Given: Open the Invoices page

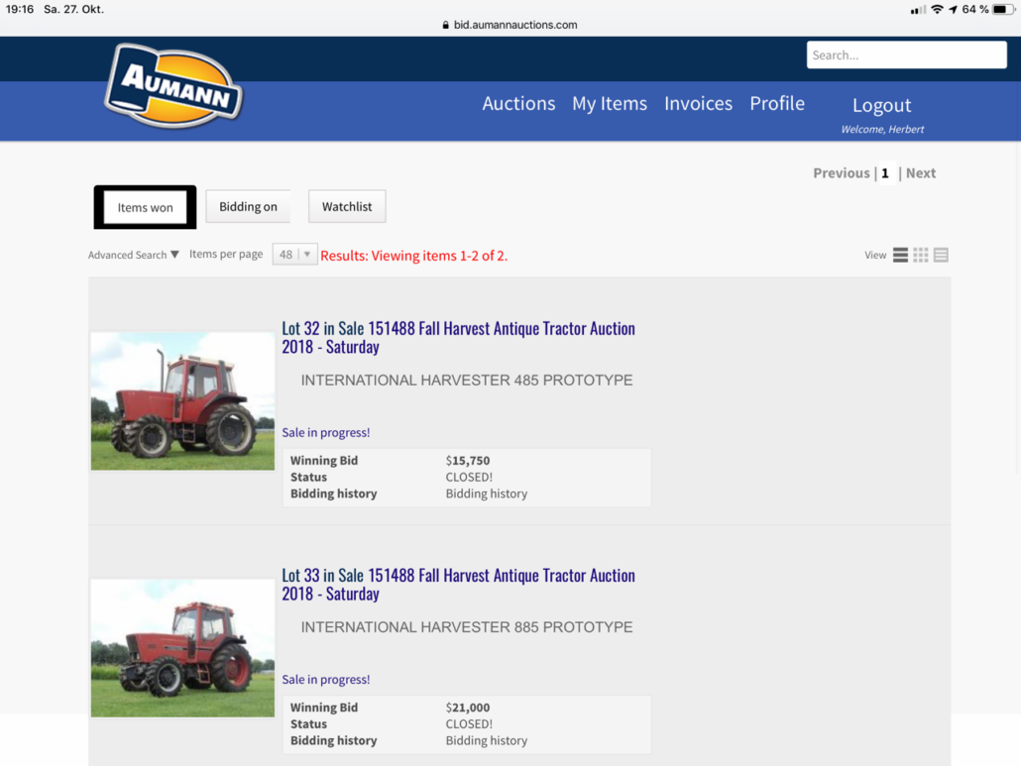Looking at the screenshot, I should click(698, 103).
